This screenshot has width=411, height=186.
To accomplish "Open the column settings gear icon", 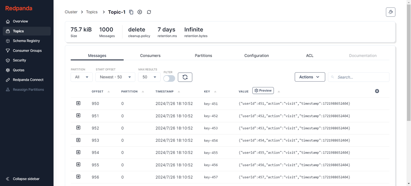I will point(377,91).
